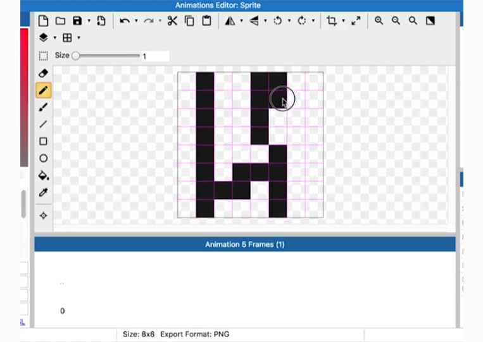Cut the selection with the scissors icon
483x342 pixels.
pos(172,21)
